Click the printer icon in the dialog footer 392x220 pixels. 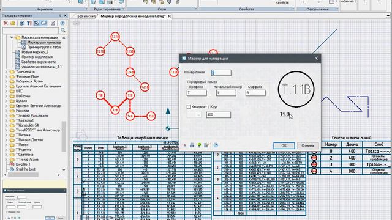pyautogui.click(x=192, y=145)
